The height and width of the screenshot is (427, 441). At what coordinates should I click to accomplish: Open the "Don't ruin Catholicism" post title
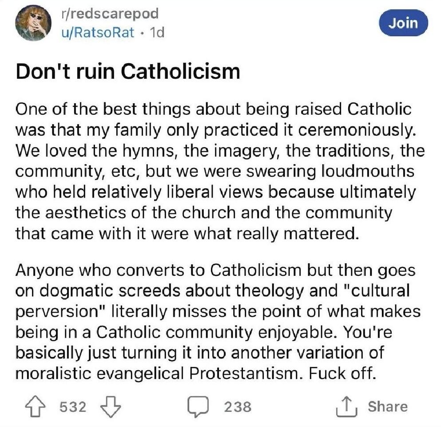tap(128, 71)
